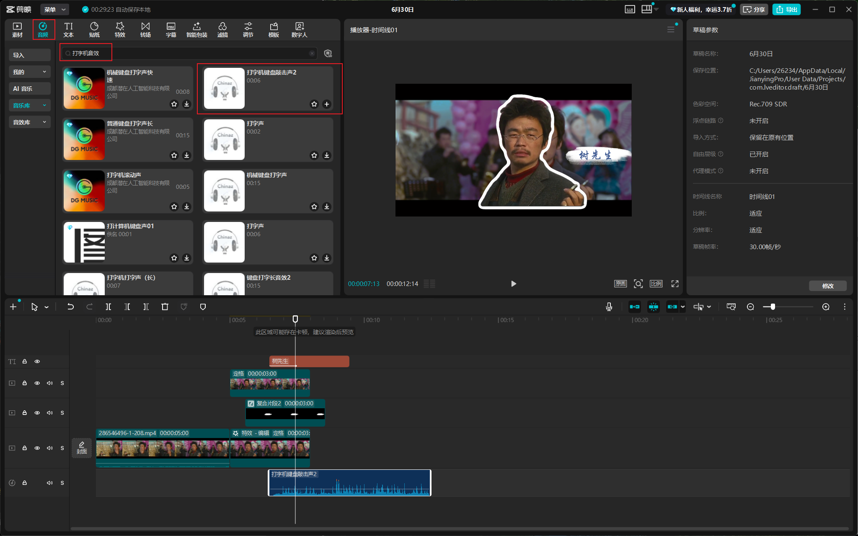The image size is (858, 536).
Task: Switch to the 模板 templates tab
Action: point(274,30)
